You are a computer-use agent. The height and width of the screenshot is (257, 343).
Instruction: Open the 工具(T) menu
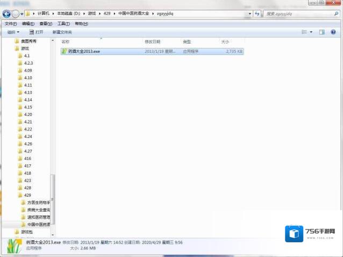click(63, 24)
